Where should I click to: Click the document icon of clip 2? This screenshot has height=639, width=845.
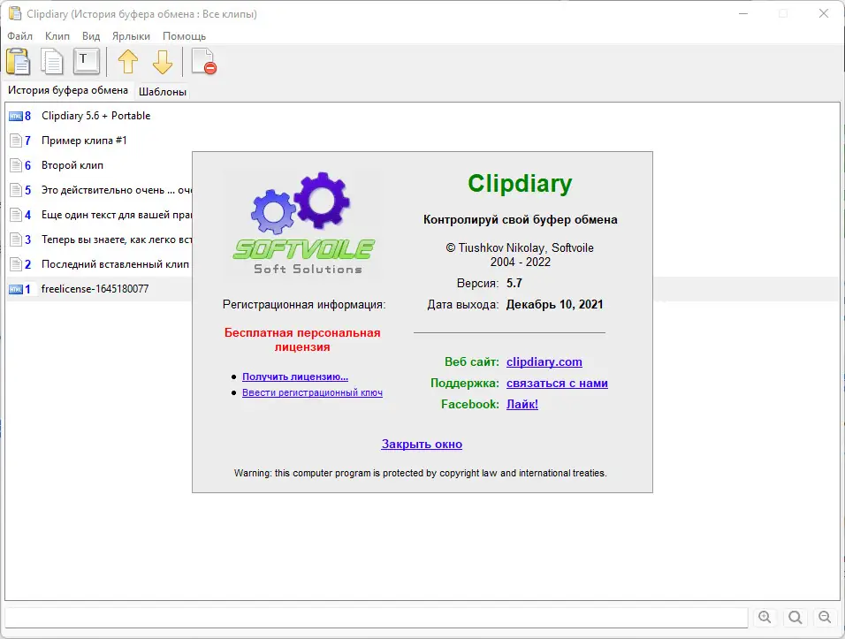tap(16, 264)
